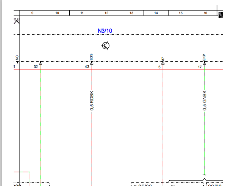228x186 pixels.
Task: Click column header 10
Action: pos(57,13)
